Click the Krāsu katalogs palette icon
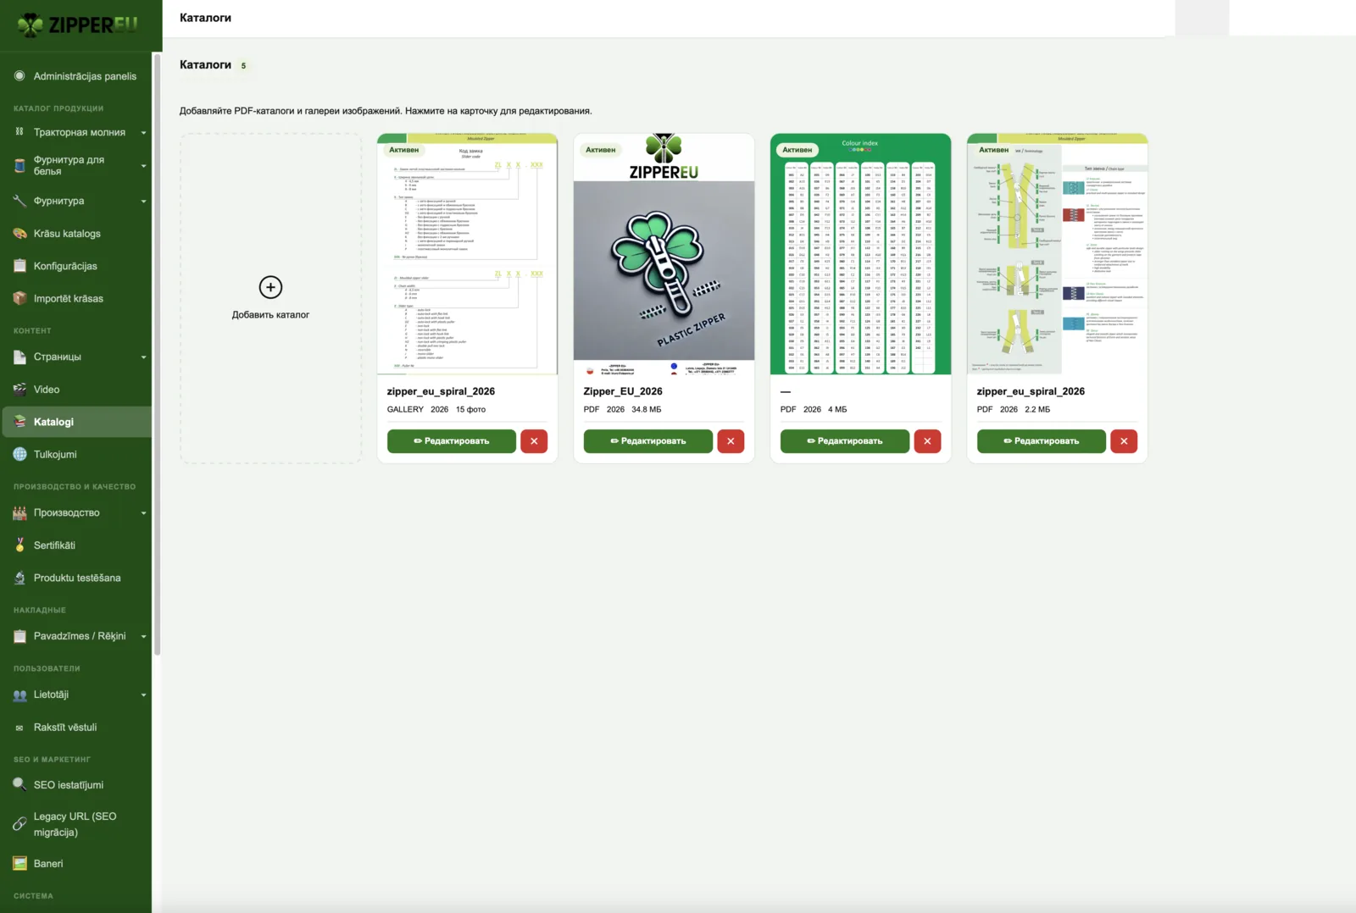Viewport: 1356px width, 913px height. pyautogui.click(x=19, y=234)
